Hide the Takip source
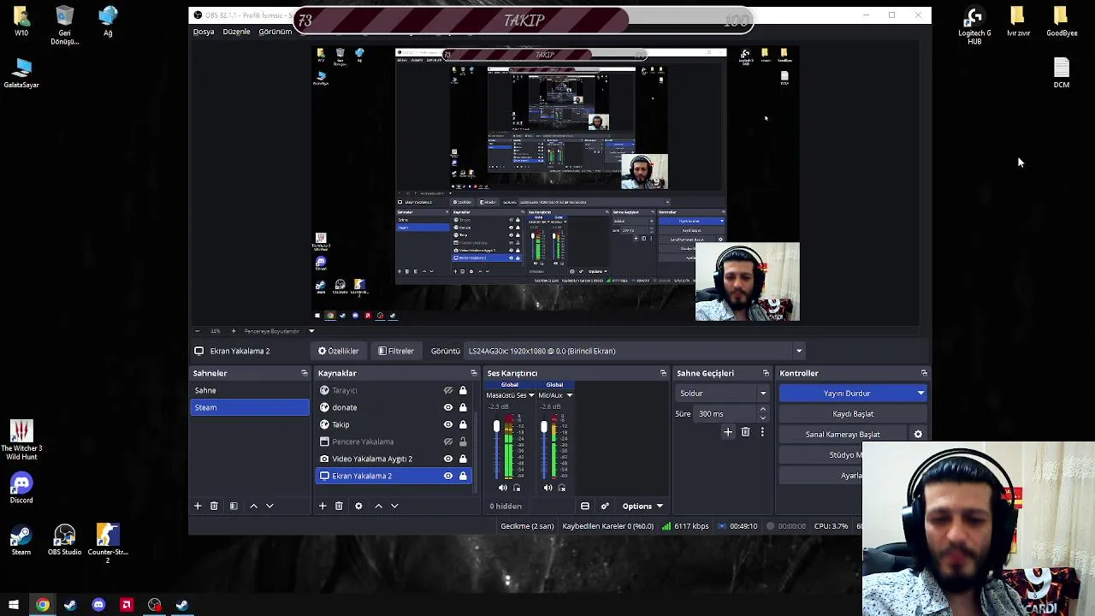 click(448, 424)
